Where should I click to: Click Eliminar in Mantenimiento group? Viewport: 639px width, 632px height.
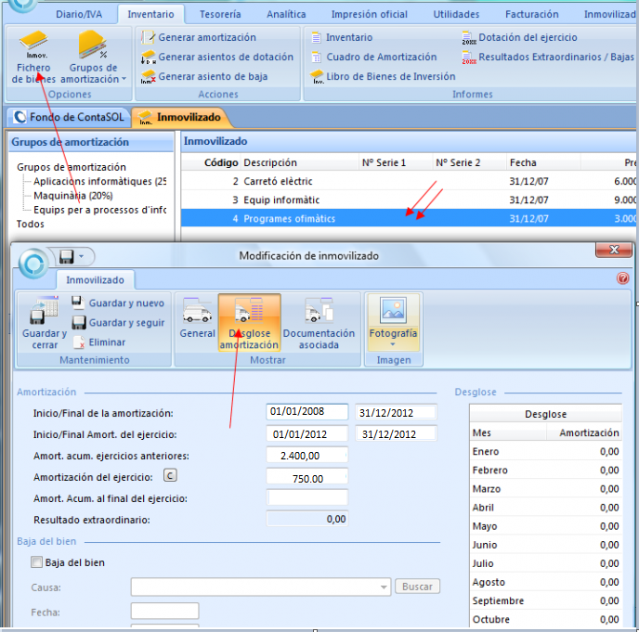(x=106, y=342)
